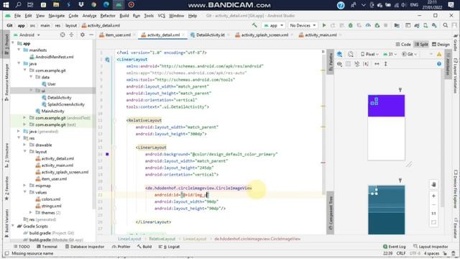This screenshot has width=460, height=259.
Task: Select AndroidManifest.xml in the tree
Action: click(55, 57)
